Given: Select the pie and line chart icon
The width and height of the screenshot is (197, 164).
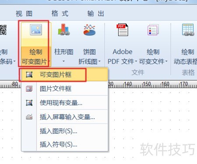Looking at the screenshot, I should [x=89, y=30].
